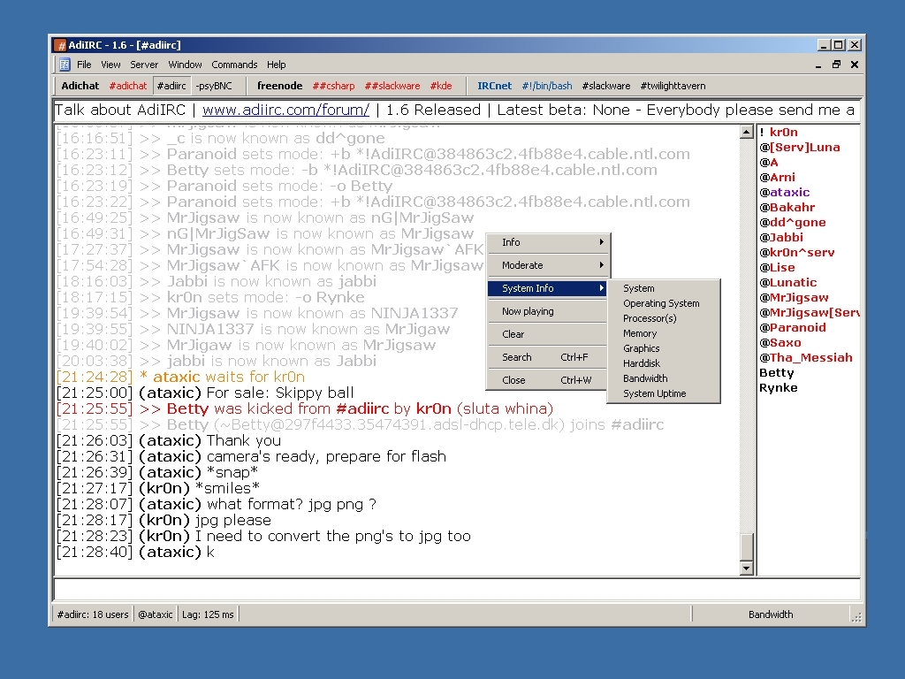Choose Now playing from context menu
Screen dimensions: 905x679
(549, 311)
